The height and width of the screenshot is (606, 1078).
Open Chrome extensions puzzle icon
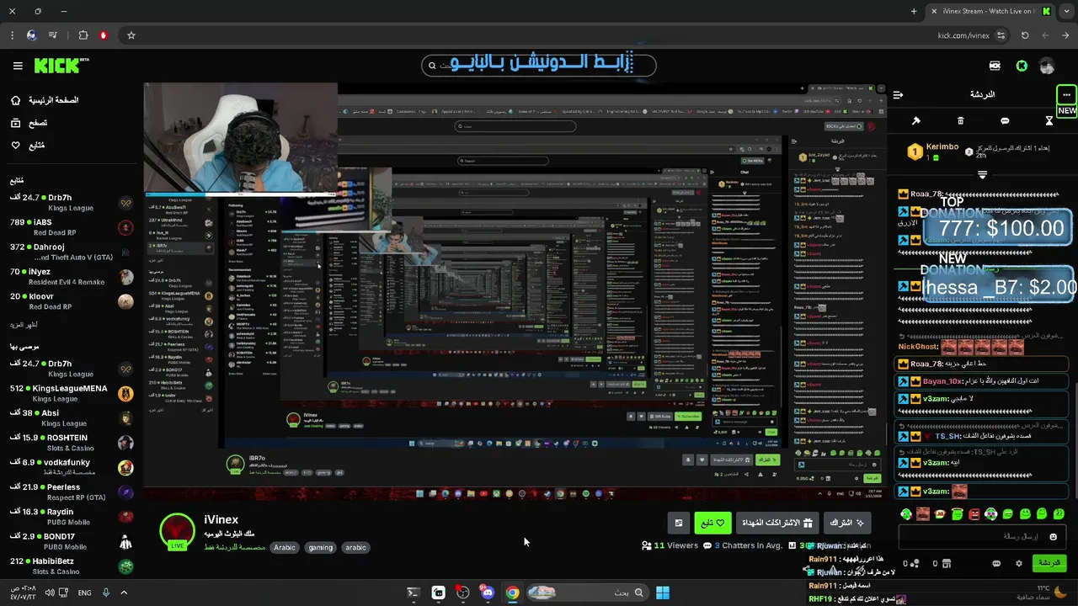coord(83,35)
